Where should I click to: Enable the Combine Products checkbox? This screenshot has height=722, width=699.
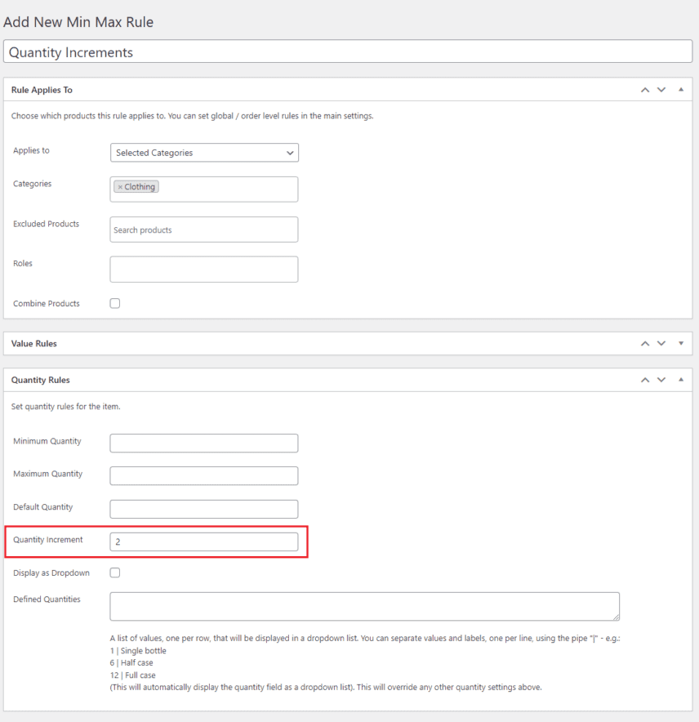pos(114,303)
